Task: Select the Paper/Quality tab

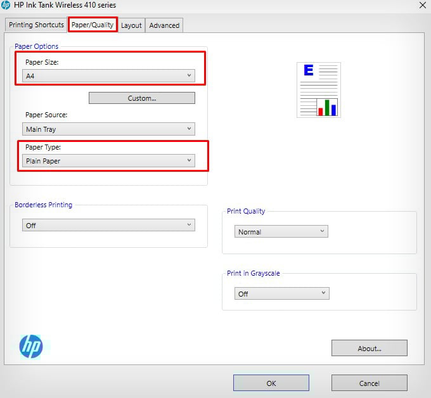Action: coord(93,25)
